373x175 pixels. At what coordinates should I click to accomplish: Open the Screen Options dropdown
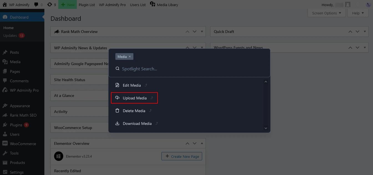326,13
